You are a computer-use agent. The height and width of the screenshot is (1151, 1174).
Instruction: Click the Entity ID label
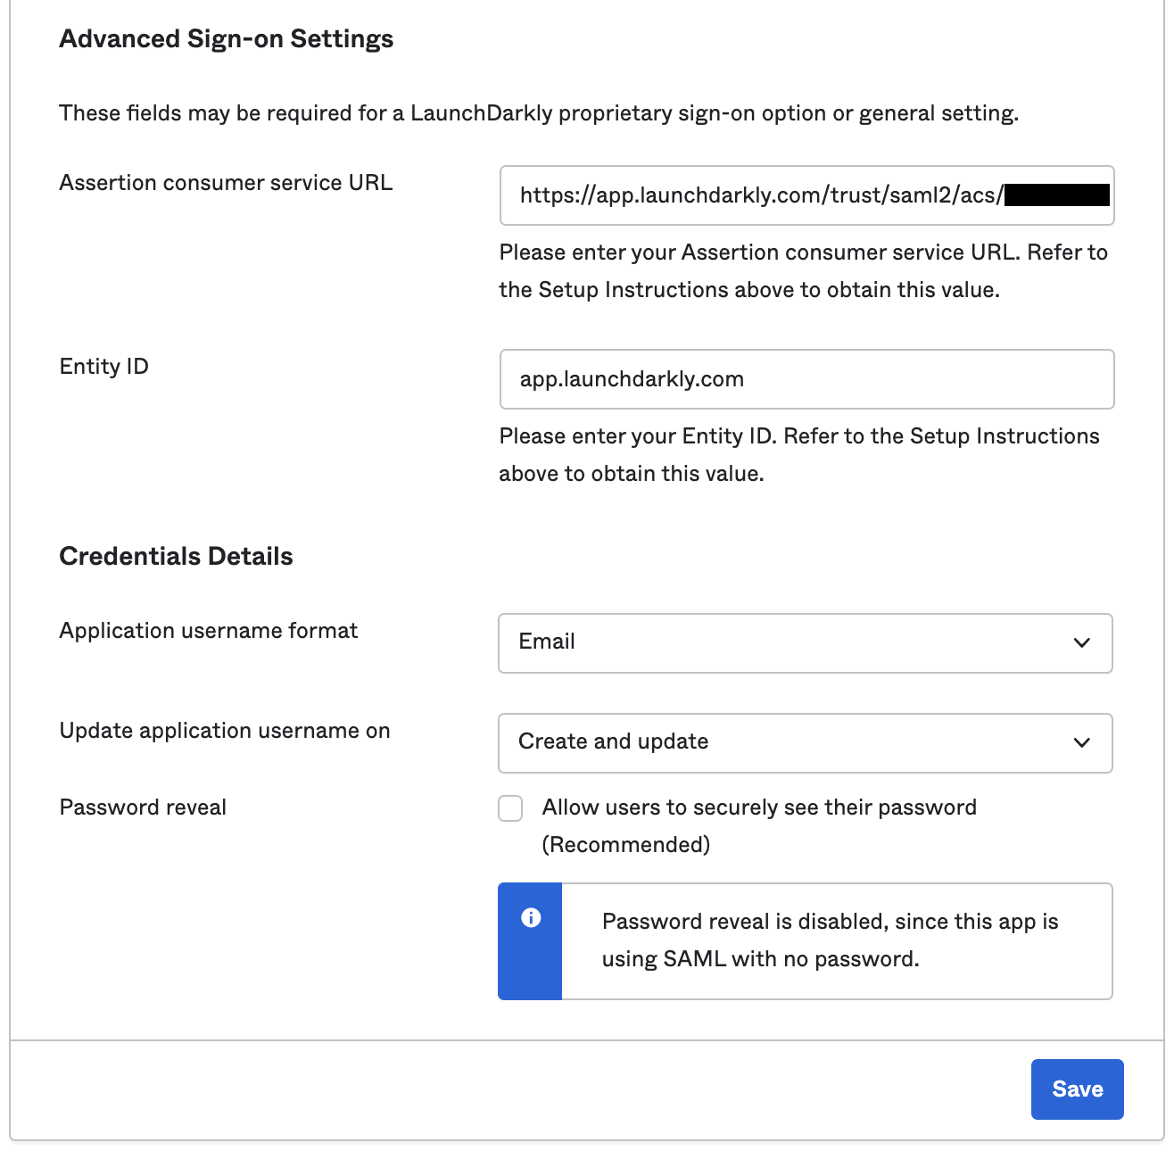pos(103,366)
